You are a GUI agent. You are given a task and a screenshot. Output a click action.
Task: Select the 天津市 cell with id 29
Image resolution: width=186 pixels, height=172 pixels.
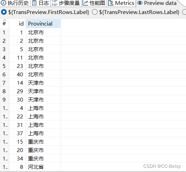tap(43, 91)
